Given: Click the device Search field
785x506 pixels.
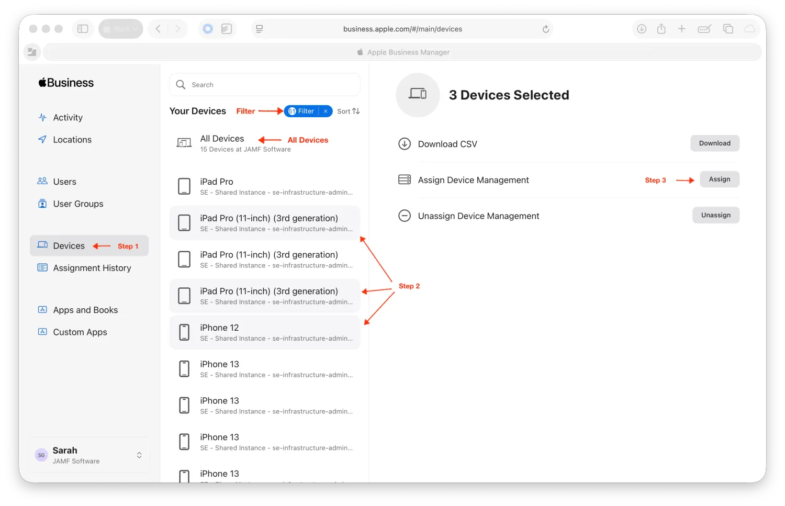Looking at the screenshot, I should click(x=264, y=84).
